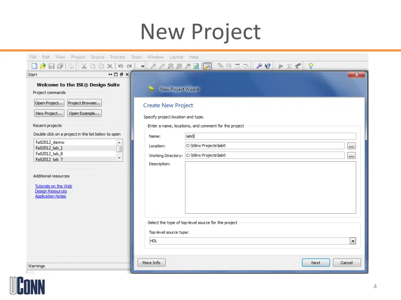Open the Layout menu
Screen dimensions: 401x300
point(177,57)
